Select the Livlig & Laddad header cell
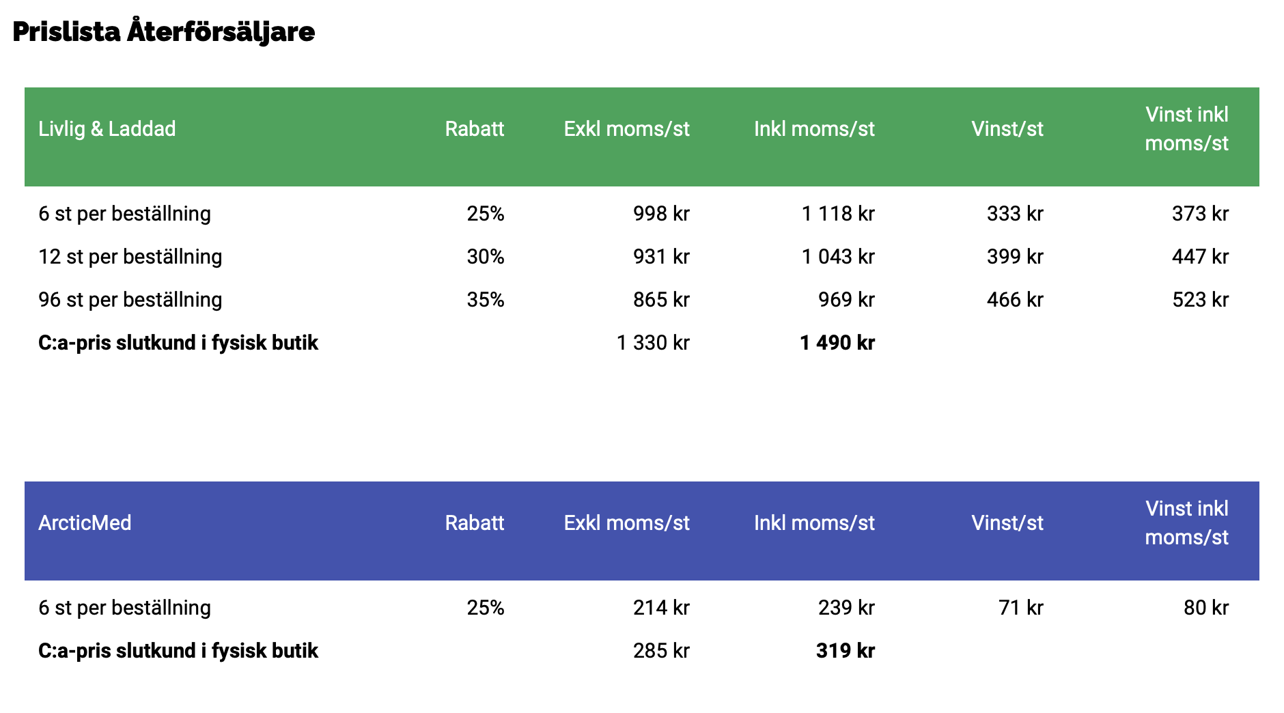 click(x=107, y=128)
